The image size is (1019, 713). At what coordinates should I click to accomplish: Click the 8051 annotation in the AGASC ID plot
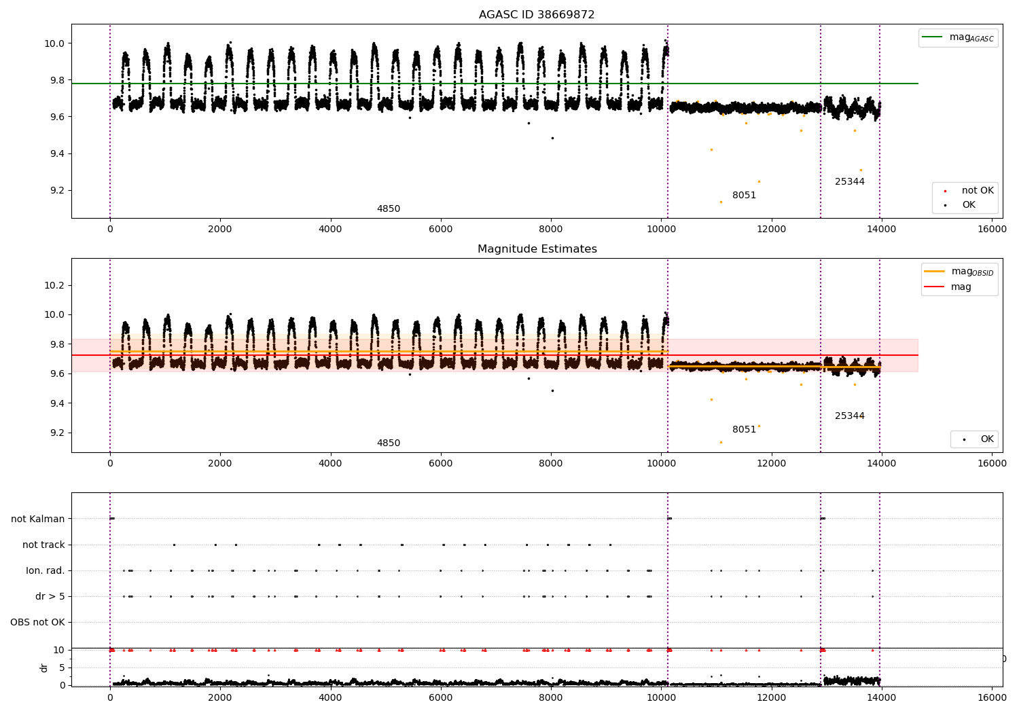[x=744, y=196]
